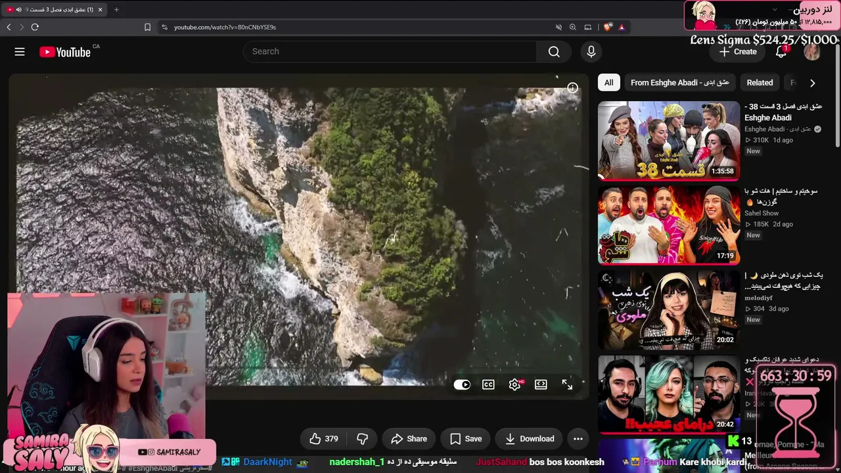Show more filter chips with right chevron

tap(813, 83)
